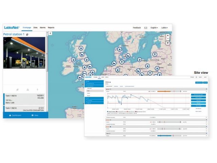
Task: Select the Frontpage tab
Action: click(x=27, y=27)
